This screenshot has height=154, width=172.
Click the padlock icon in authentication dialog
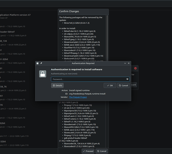[x=43, y=74]
